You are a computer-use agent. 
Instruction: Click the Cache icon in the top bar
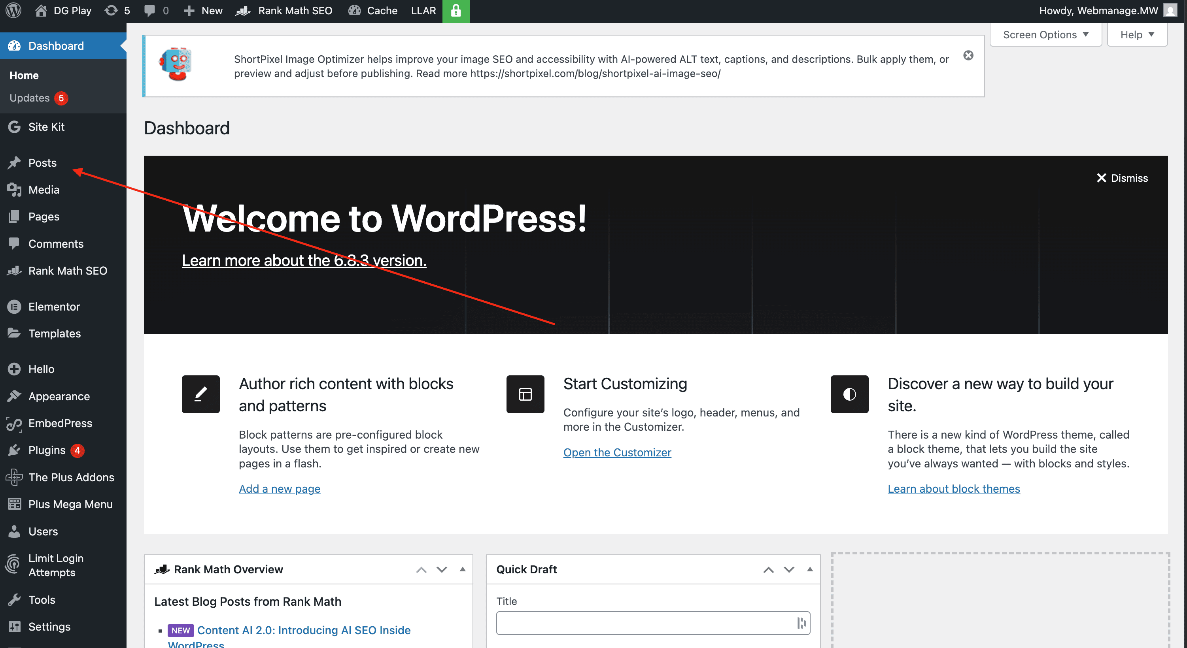point(354,10)
